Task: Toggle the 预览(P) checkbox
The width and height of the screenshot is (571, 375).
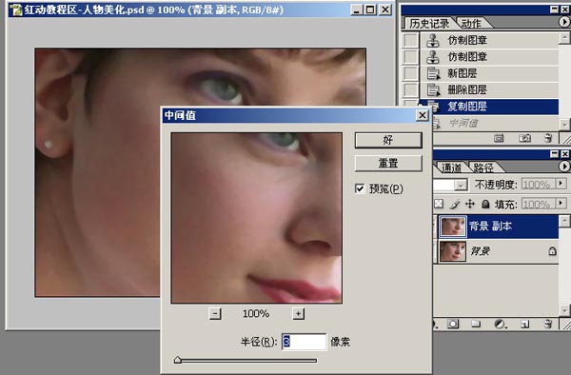Action: [360, 188]
